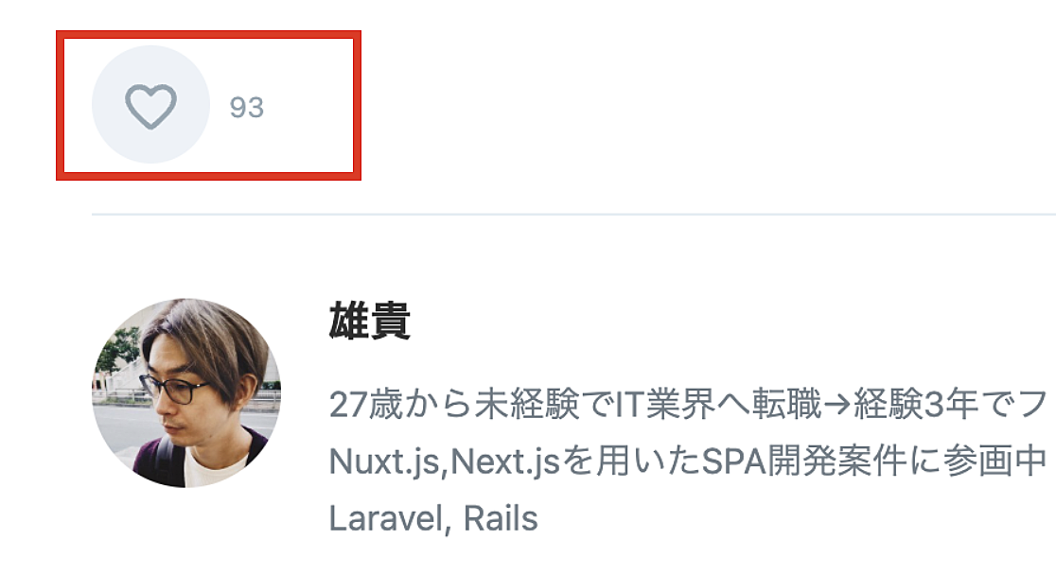Viewport: 1056px width, 575px height.
Task: Open the author's round profile photo
Action: (x=186, y=393)
